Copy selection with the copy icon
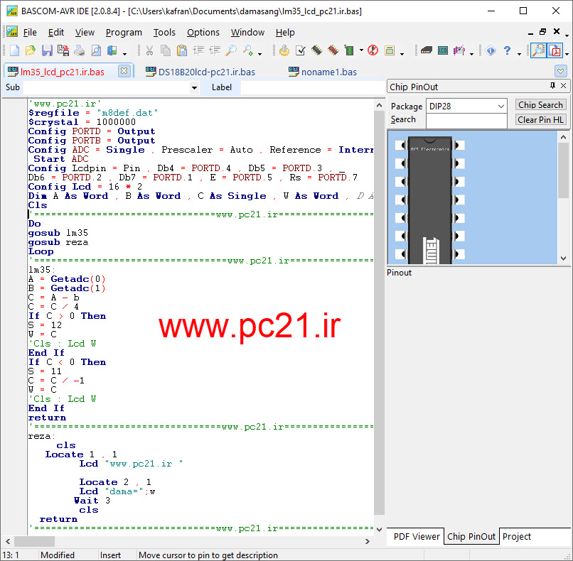Image resolution: width=573 pixels, height=561 pixels. 166,50
